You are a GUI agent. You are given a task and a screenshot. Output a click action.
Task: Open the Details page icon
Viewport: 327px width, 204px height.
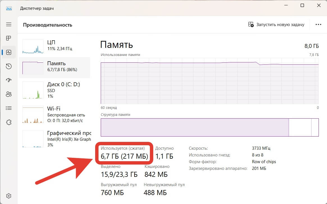coord(8,108)
